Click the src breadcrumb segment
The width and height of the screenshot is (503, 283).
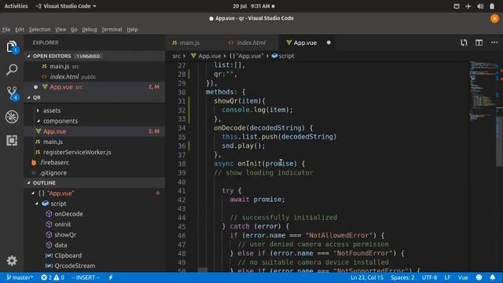176,56
